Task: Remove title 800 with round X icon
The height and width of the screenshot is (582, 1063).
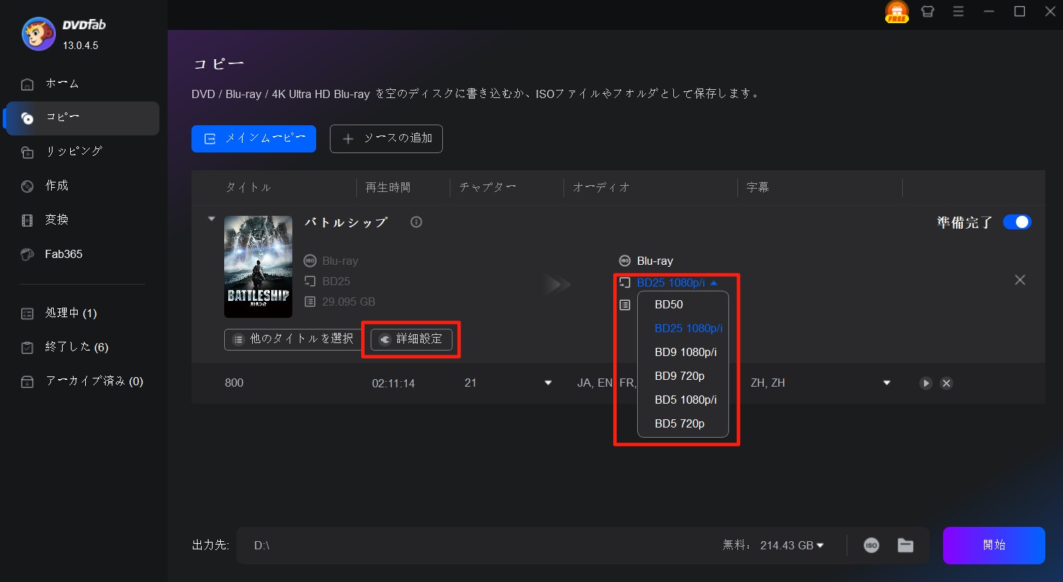Action: [x=946, y=383]
